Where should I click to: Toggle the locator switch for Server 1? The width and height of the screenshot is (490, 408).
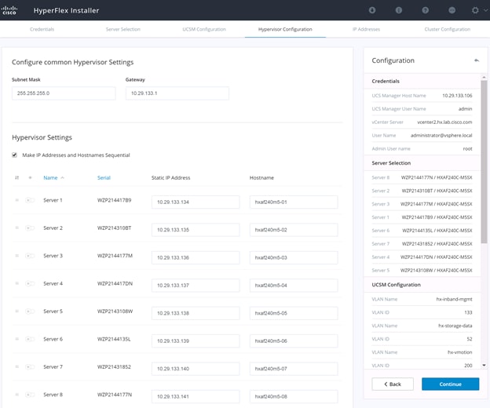[x=30, y=200]
